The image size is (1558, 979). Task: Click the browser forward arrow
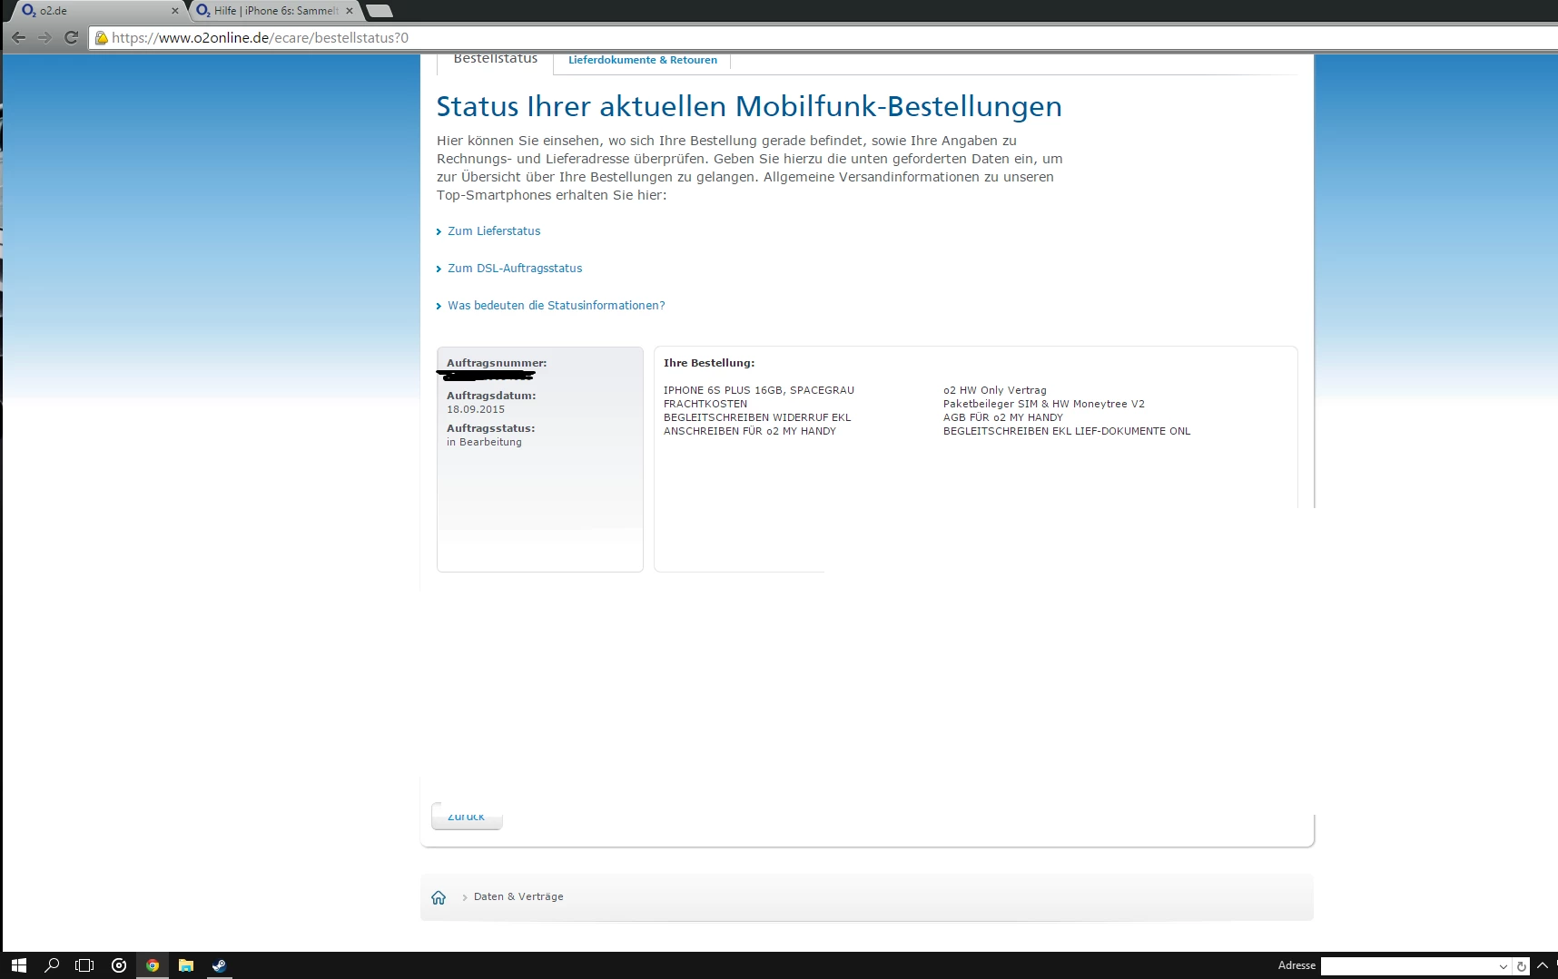coord(44,38)
